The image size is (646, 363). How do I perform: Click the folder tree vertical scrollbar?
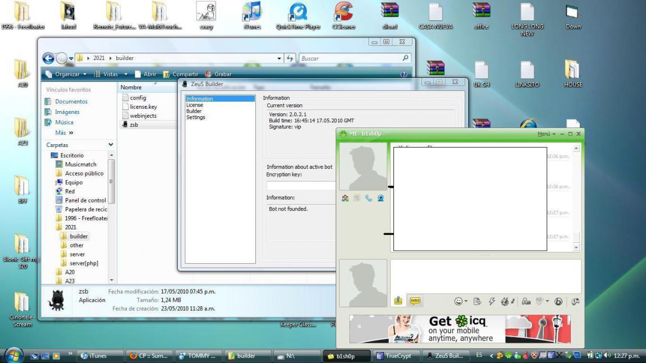(111, 181)
